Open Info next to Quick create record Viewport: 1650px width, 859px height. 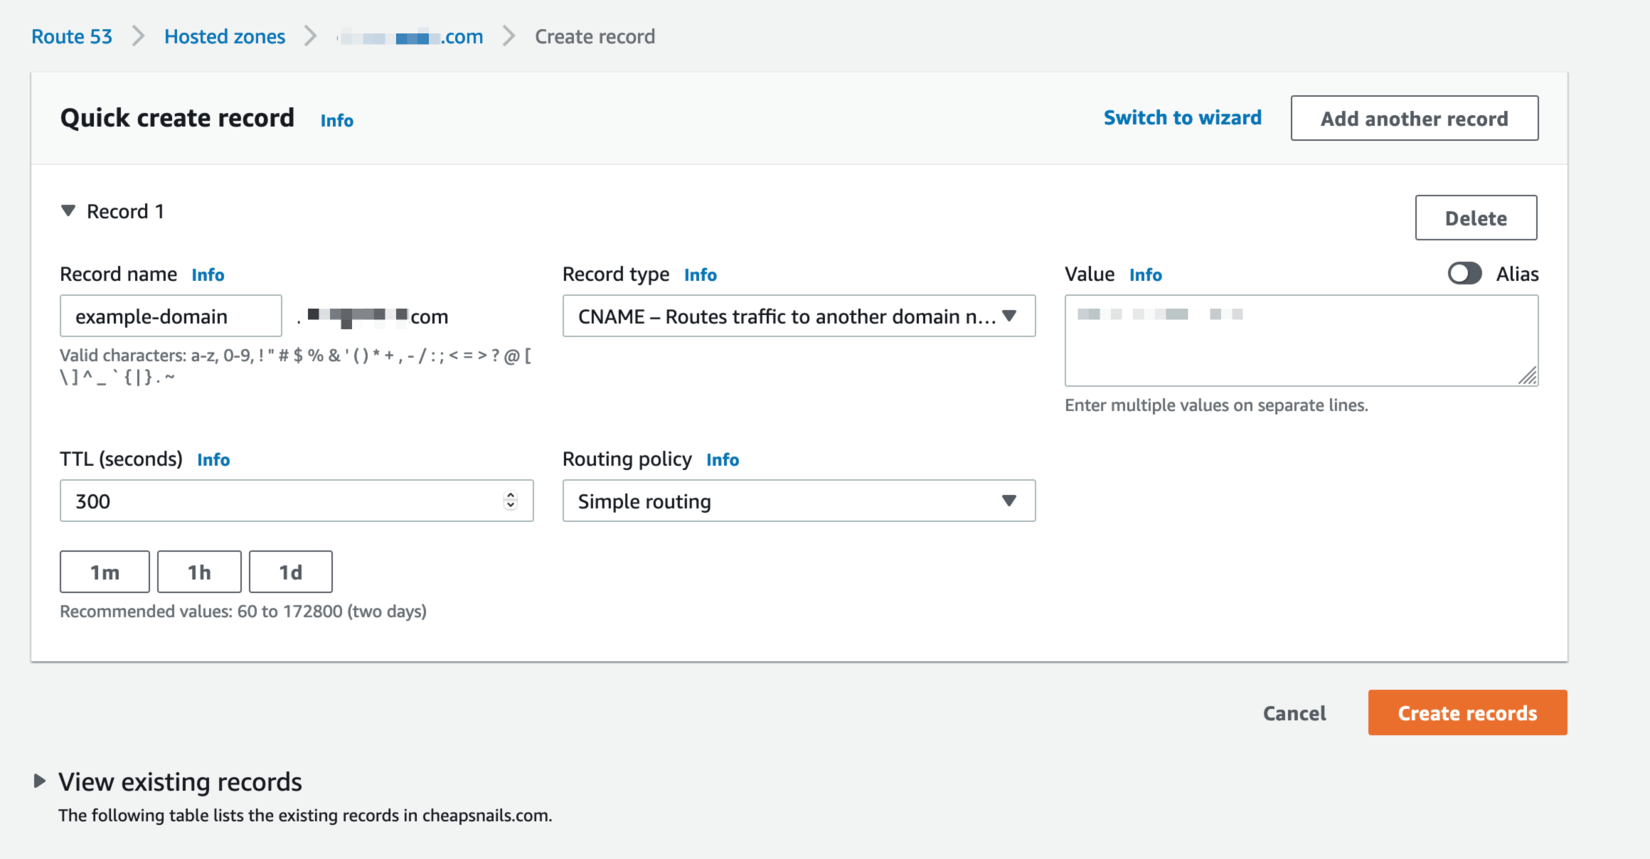336,120
